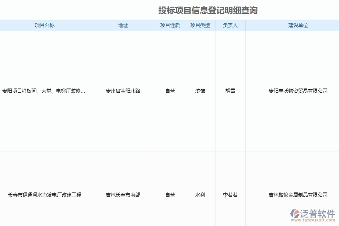Screen dimensions: 339x226
Task: Click the address 吉林长春市南部
Action: pos(123,195)
